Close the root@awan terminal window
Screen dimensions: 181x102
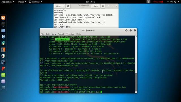click(135, 30)
